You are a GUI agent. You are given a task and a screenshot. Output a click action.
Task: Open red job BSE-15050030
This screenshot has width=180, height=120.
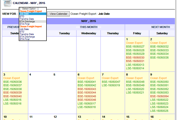click(135, 57)
